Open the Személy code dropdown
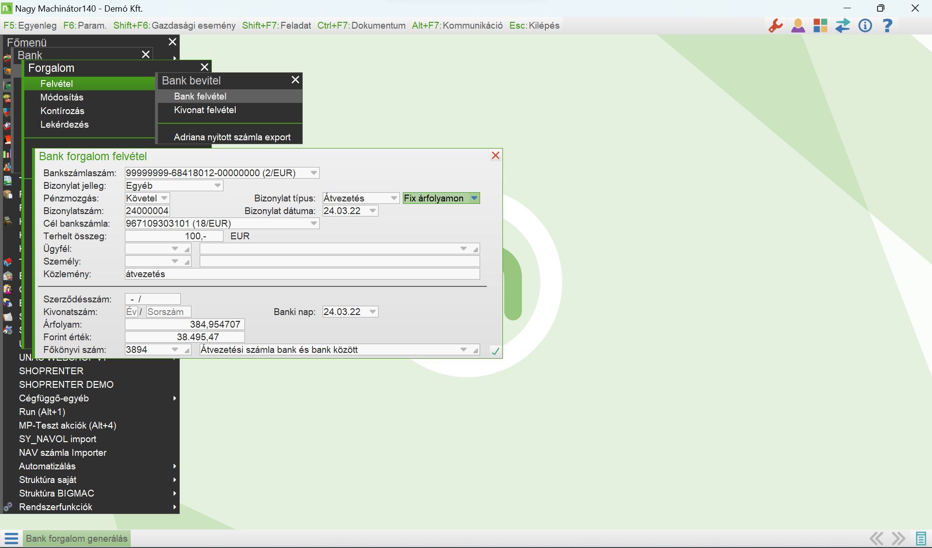 pos(175,261)
